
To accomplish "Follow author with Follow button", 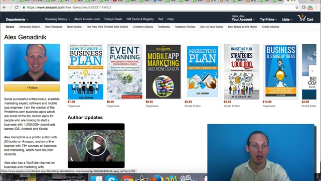I will click(32, 87).
